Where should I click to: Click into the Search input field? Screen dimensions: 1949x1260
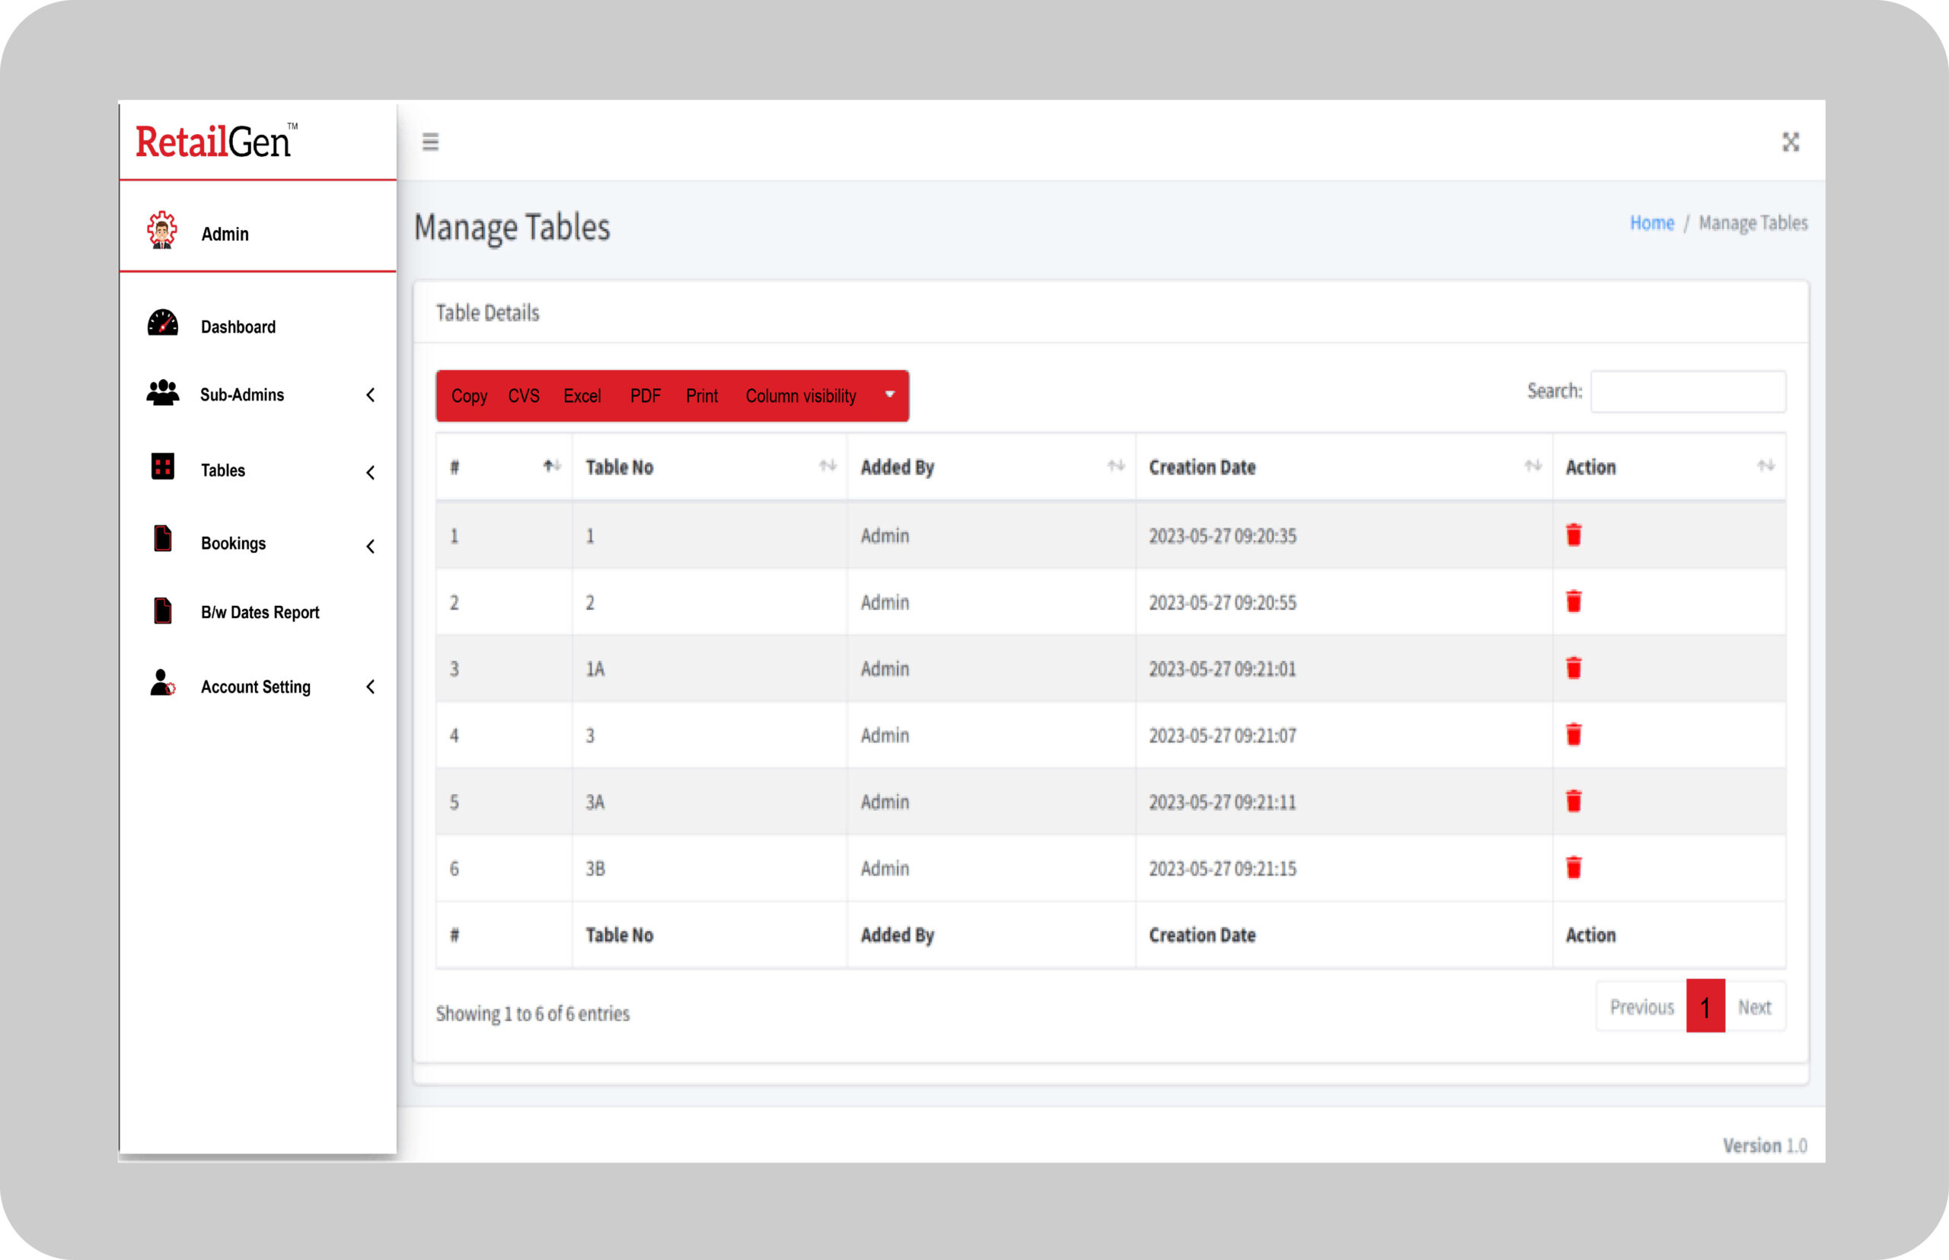click(x=1687, y=392)
